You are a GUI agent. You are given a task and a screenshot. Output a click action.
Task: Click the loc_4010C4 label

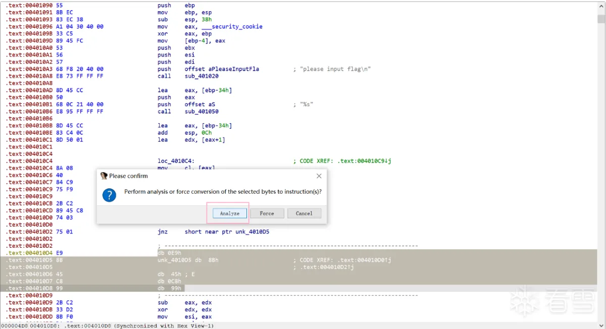176,160
